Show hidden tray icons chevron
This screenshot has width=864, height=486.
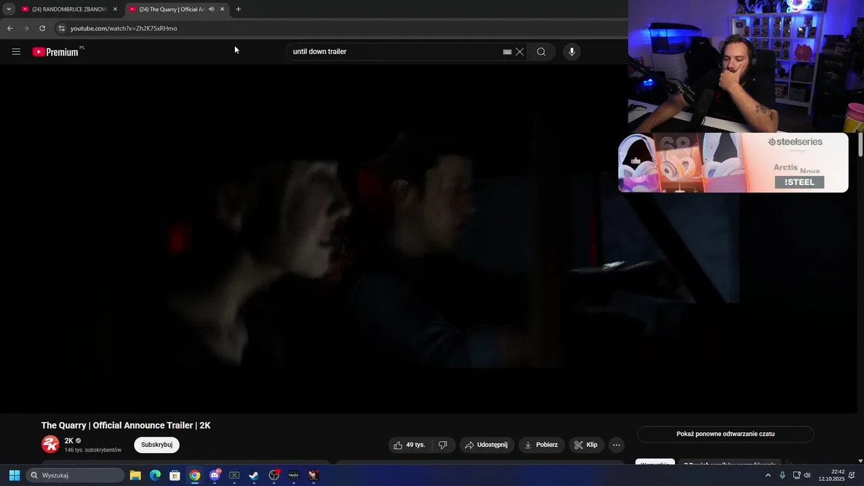[768, 475]
